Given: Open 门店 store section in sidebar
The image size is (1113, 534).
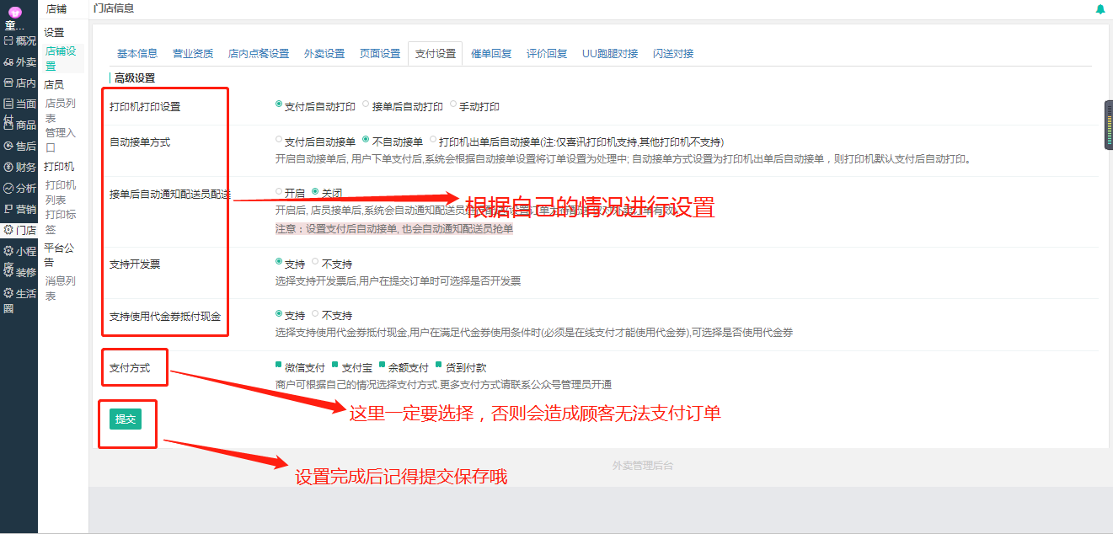Looking at the screenshot, I should point(19,230).
